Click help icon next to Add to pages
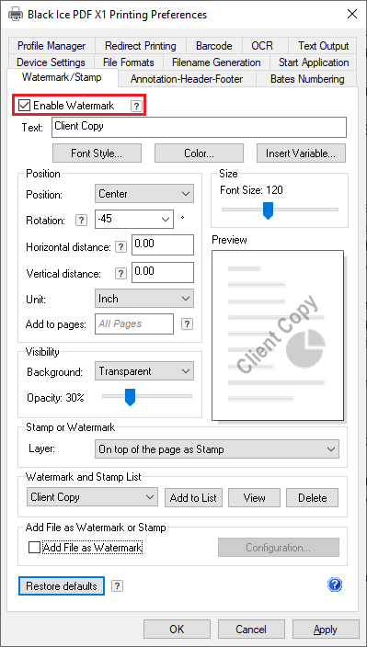The height and width of the screenshot is (647, 367). click(187, 323)
